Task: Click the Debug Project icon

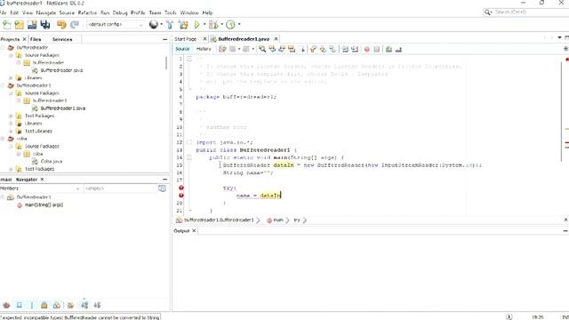Action: 213,25
